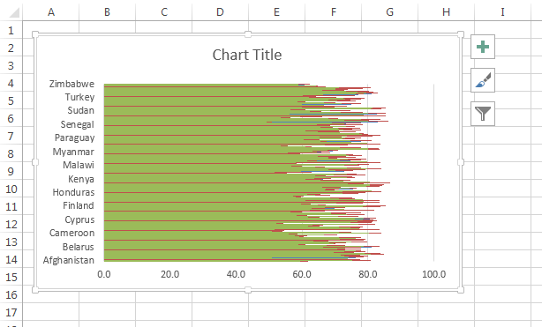This screenshot has width=542, height=327.
Task: Open the Chart Filters funnel button
Action: pyautogui.click(x=483, y=114)
